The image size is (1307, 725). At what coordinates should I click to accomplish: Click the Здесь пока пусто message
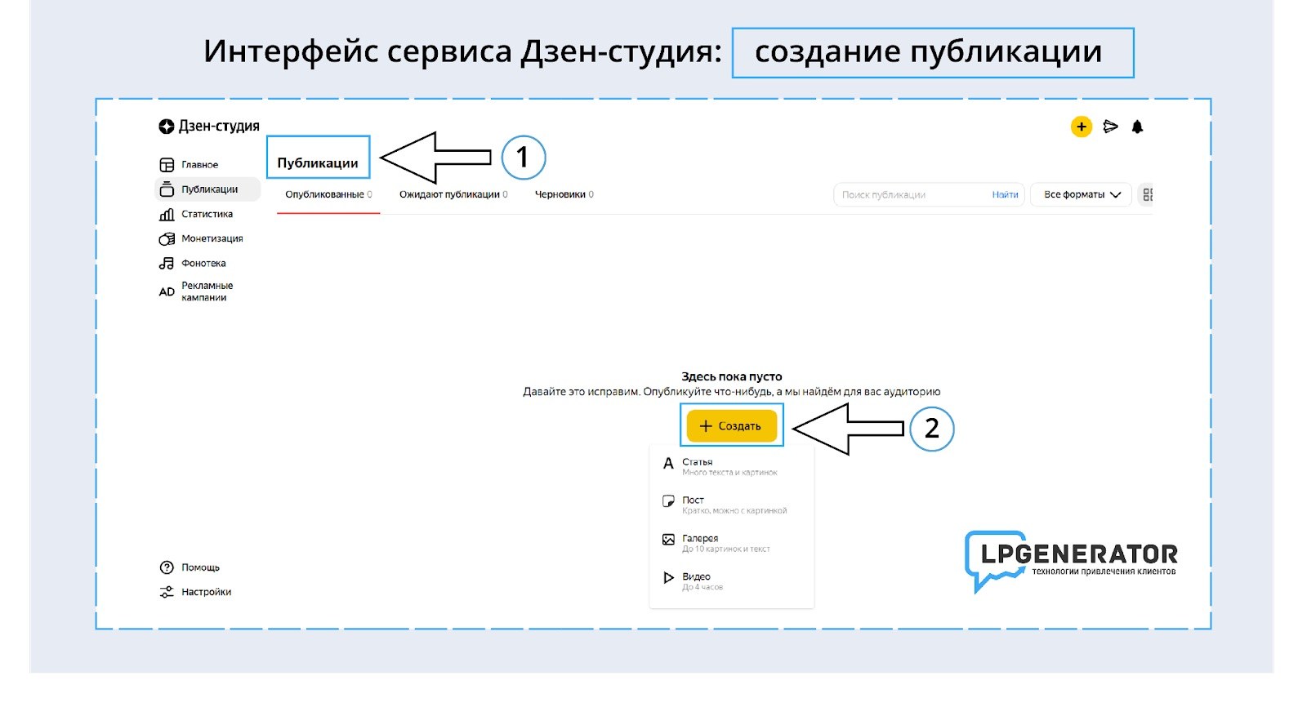[x=732, y=376]
